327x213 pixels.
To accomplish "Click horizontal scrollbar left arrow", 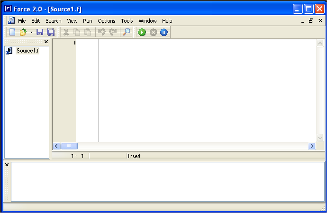I will coord(56,146).
